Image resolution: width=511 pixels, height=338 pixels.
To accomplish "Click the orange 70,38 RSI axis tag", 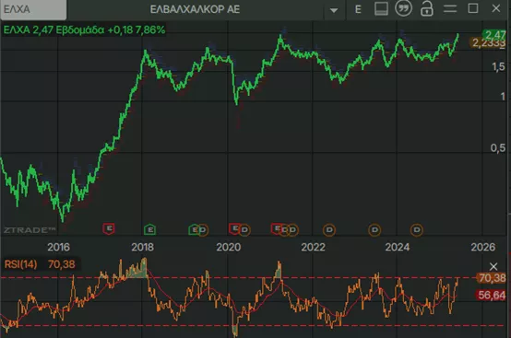I will click(492, 278).
